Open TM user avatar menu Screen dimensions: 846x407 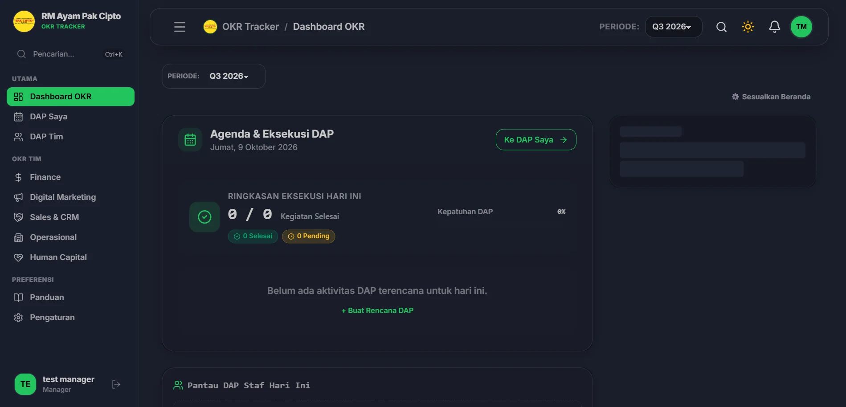(x=801, y=27)
